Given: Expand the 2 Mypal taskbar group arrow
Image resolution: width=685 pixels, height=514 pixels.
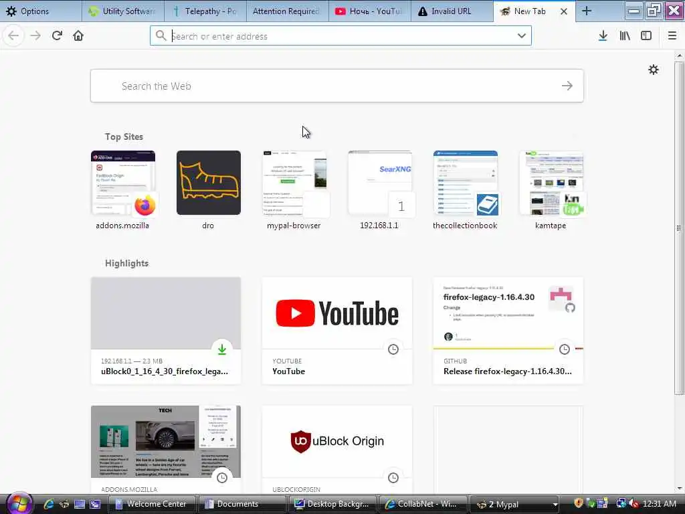Looking at the screenshot, I should pos(555,505).
